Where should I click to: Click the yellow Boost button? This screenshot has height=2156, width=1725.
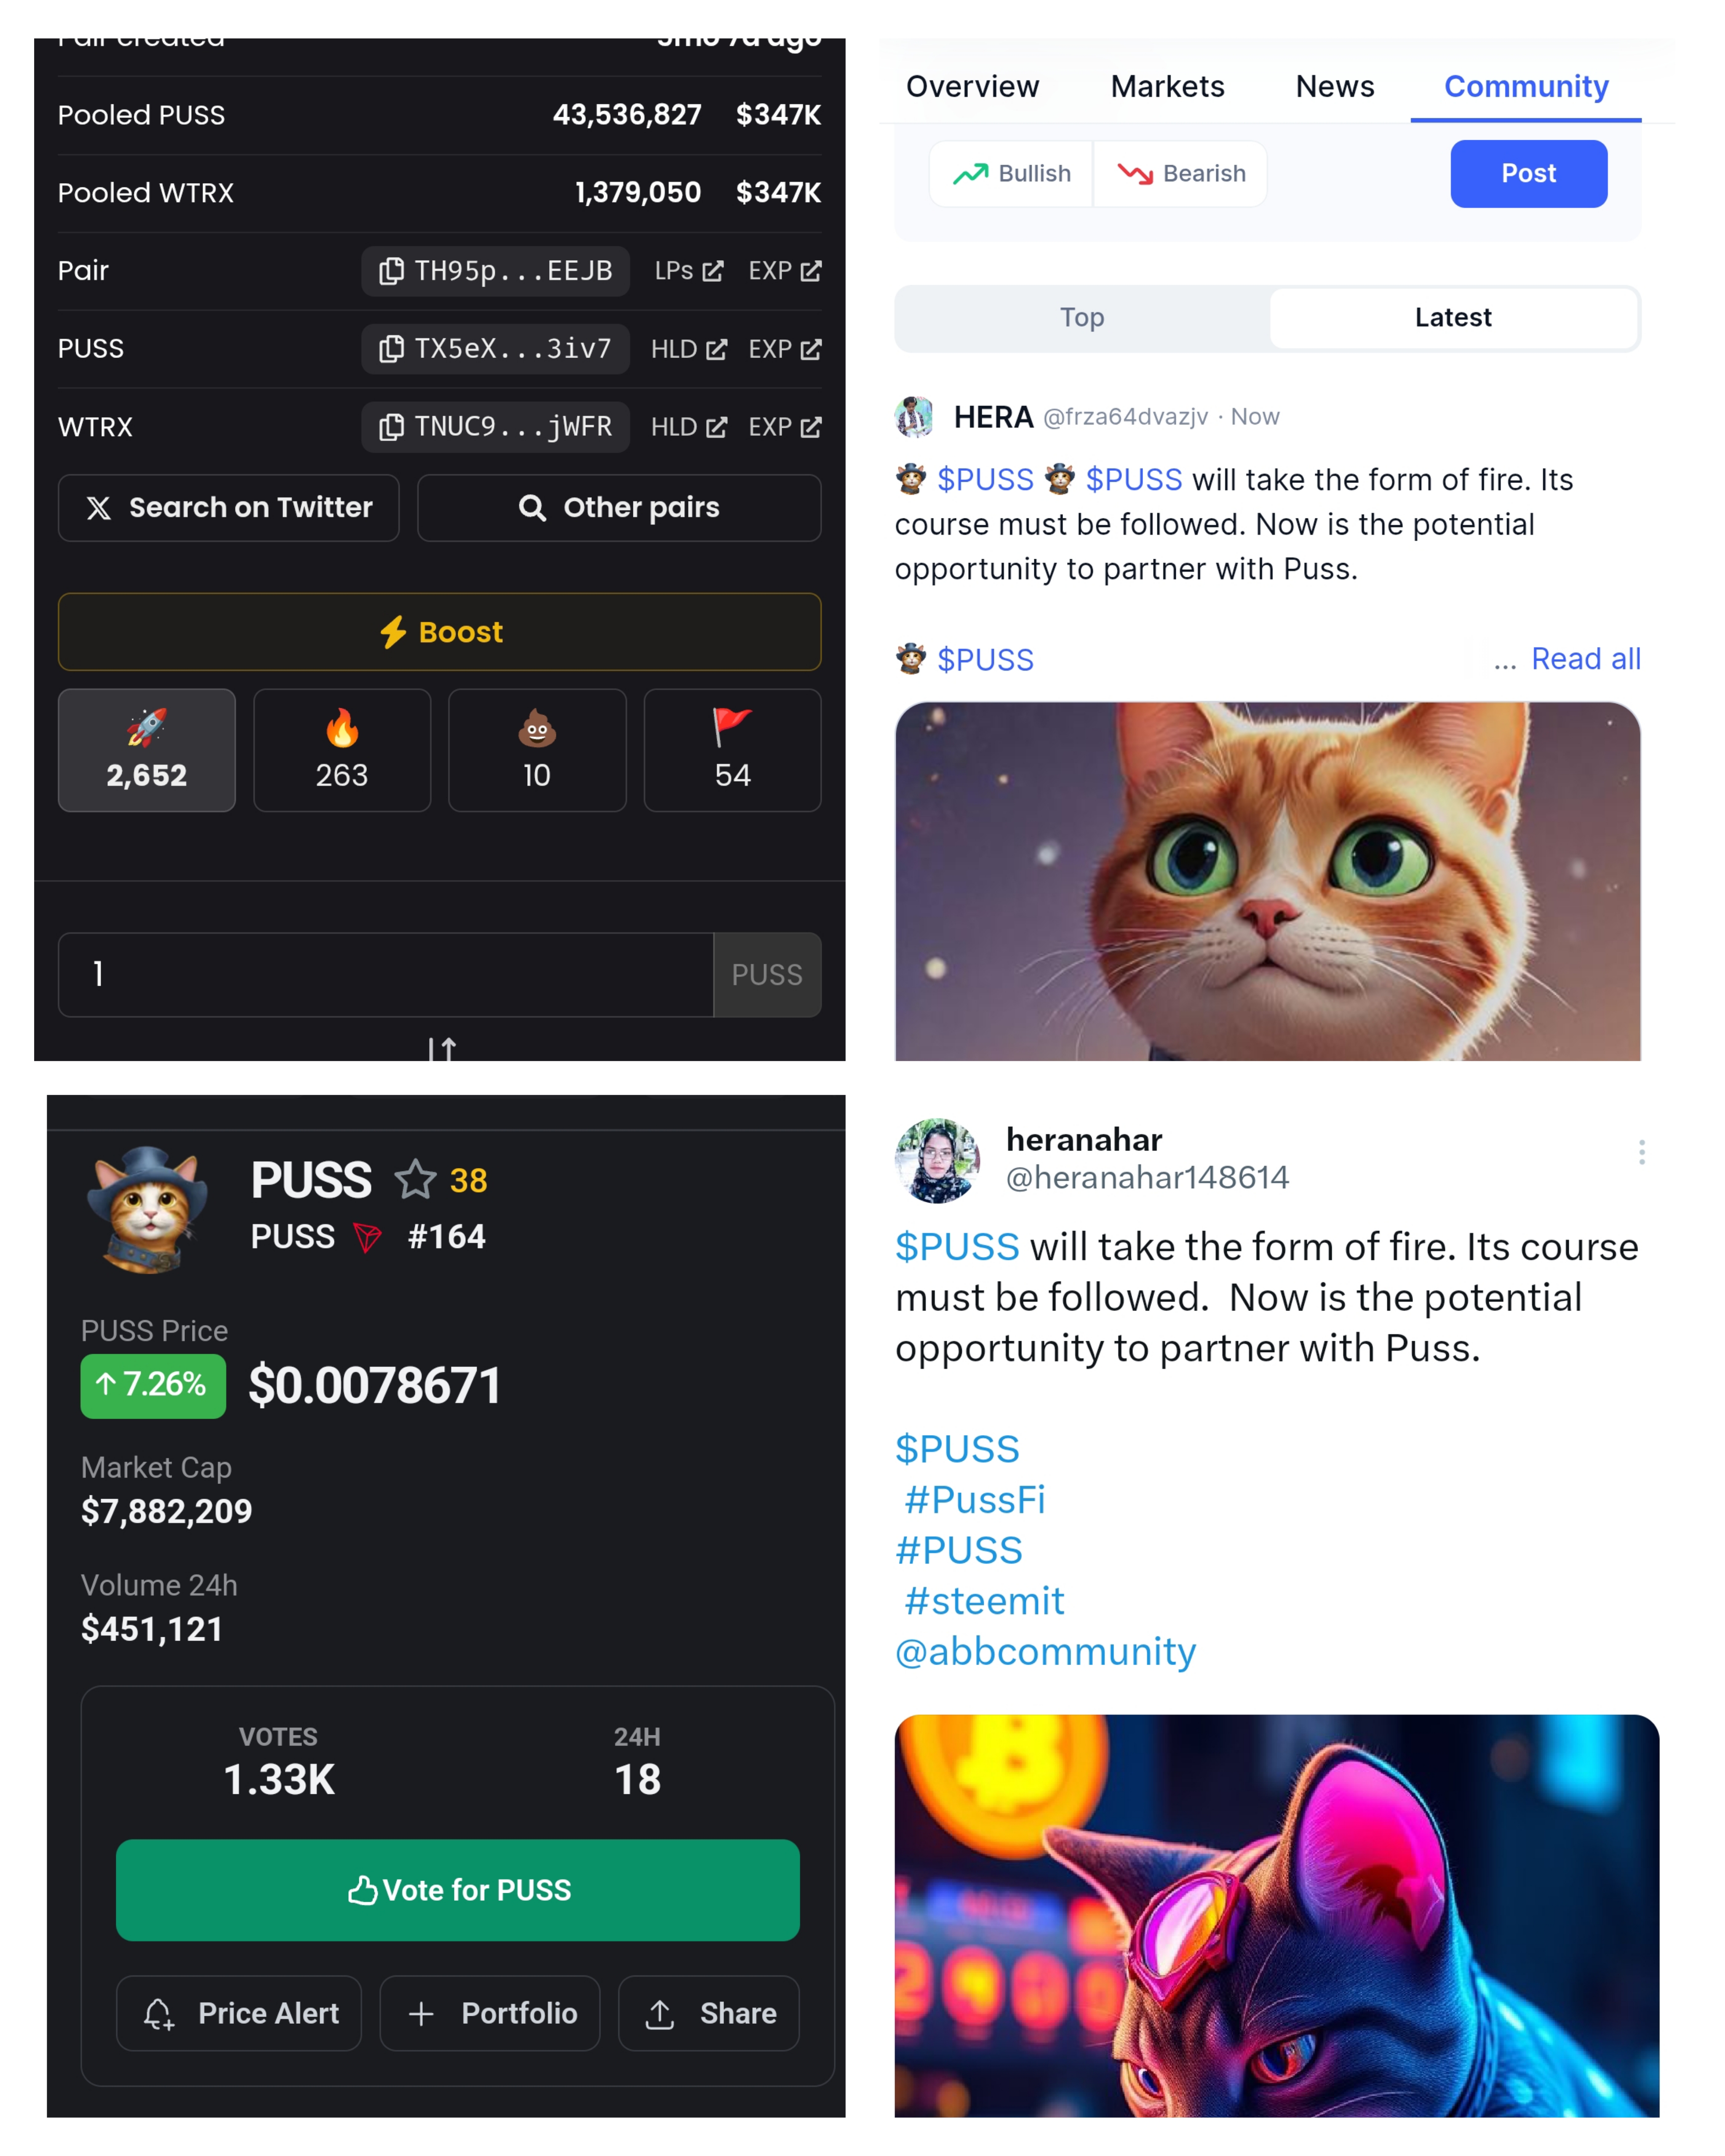tap(440, 632)
